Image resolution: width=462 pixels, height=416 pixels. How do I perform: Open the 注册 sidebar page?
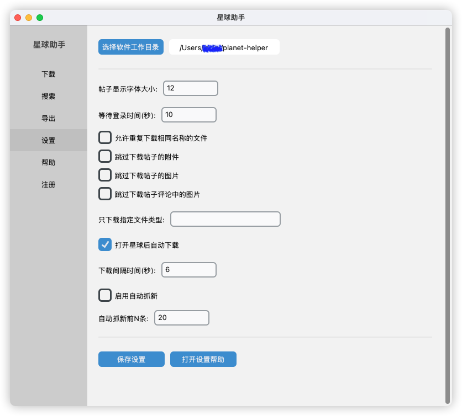click(49, 184)
